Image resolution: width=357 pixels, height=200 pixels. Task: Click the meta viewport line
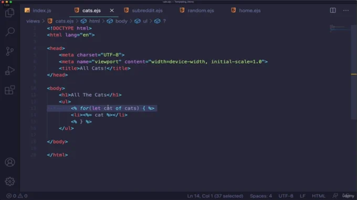163,62
